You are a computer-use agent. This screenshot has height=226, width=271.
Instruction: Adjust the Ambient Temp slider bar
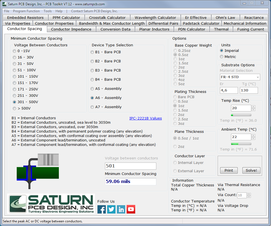pyautogui.click(x=241, y=144)
